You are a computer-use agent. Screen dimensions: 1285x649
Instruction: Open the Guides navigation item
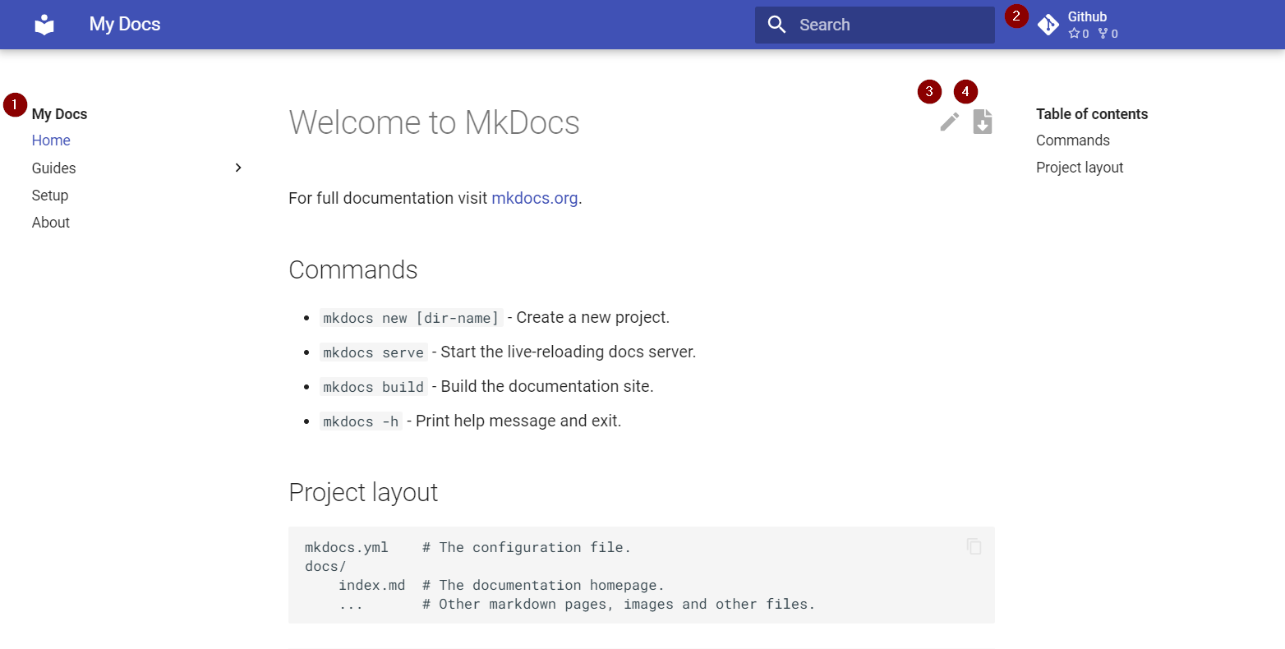pos(54,168)
